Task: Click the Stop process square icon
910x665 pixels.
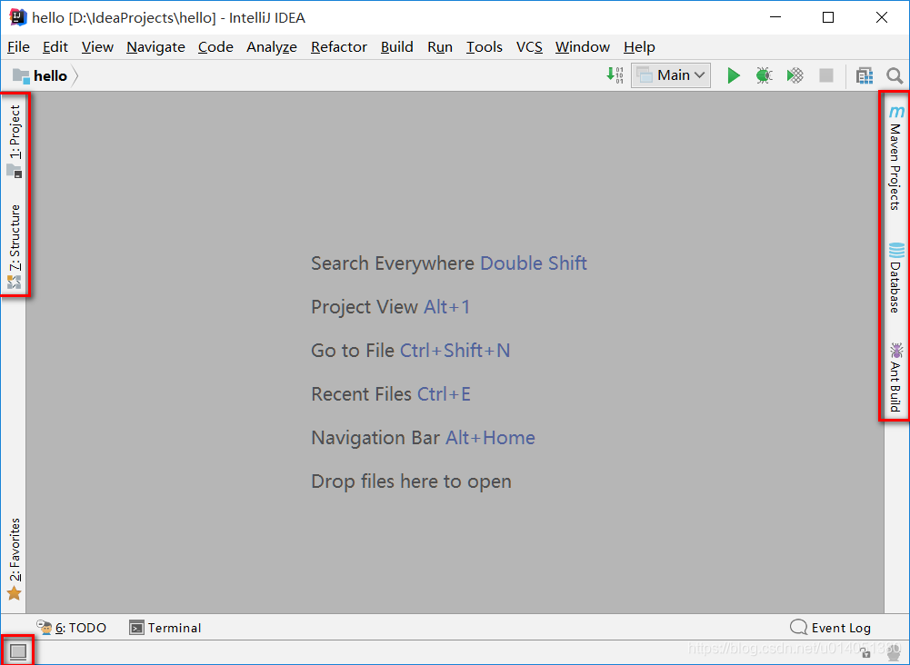Action: [825, 75]
